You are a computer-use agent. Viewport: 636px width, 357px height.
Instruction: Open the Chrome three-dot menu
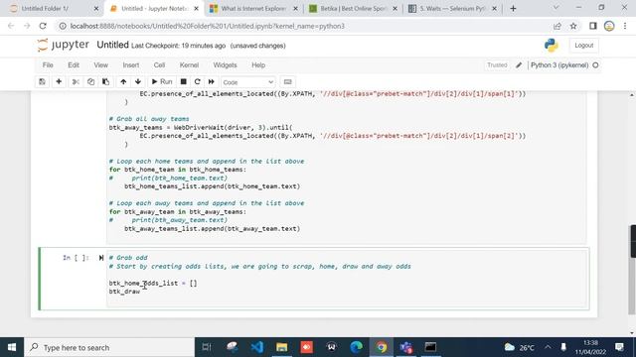[x=625, y=26]
